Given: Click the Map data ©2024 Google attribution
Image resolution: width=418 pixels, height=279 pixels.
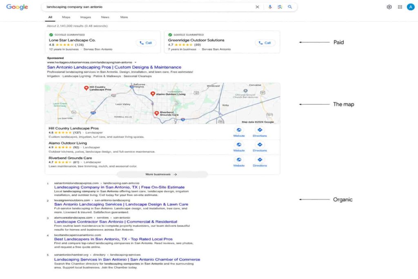Looking at the screenshot, I should pyautogui.click(x=258, y=122).
